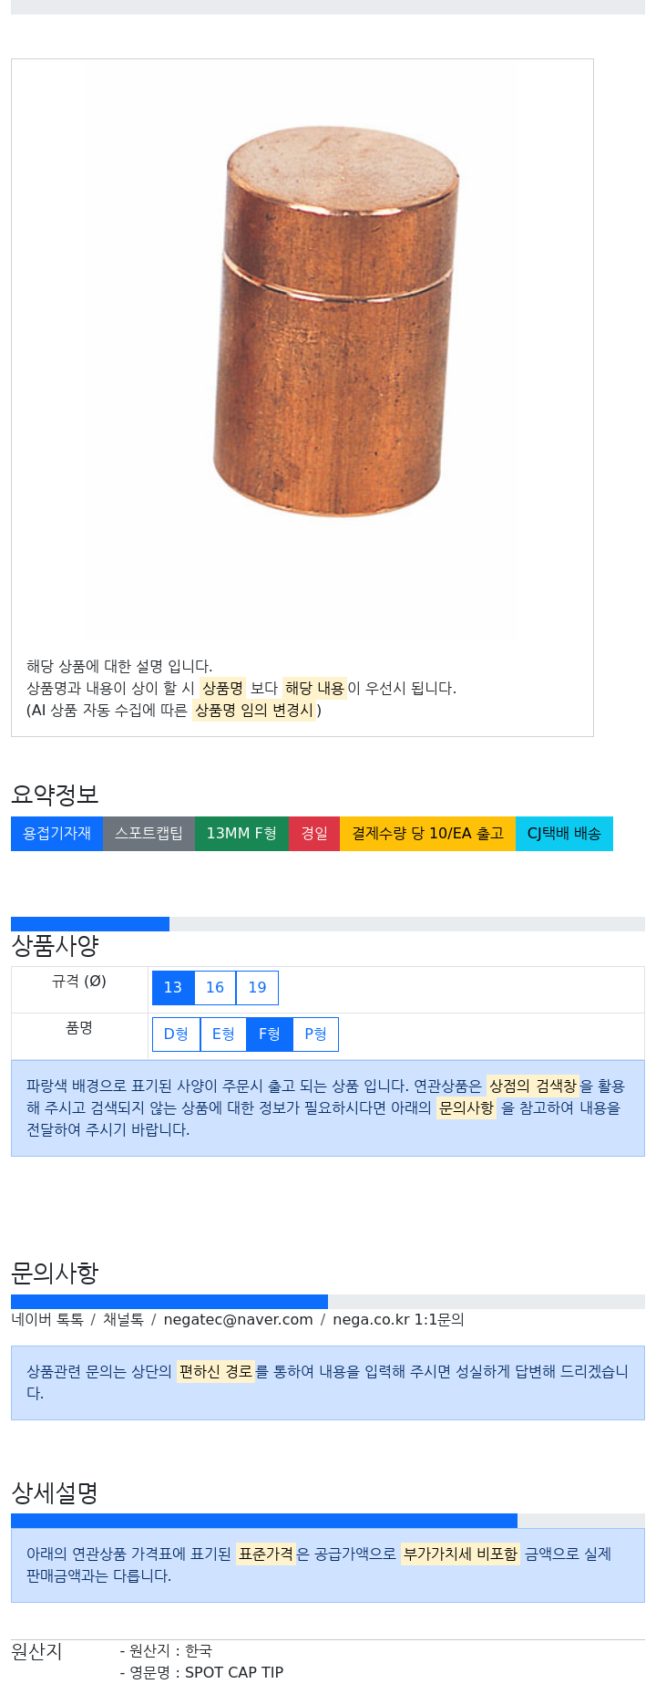The width and height of the screenshot is (656, 1684).
Task: Click the 스포트캡팁 gray tag
Action: coord(149,834)
